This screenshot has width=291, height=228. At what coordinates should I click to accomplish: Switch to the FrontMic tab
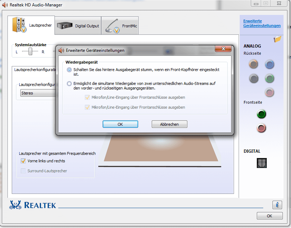[x=120, y=26]
